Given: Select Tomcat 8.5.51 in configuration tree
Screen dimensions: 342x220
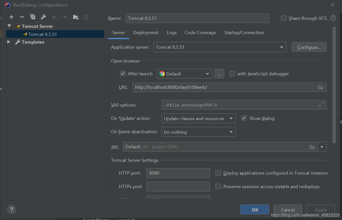Looking at the screenshot, I should (x=55, y=34).
